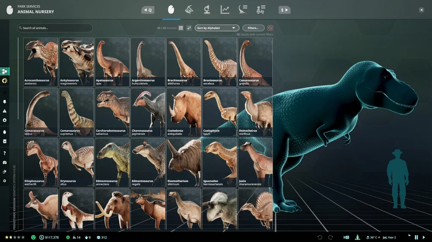The width and height of the screenshot is (432, 242).
Task: Choose the Camarasaurus lentus card
Action: pos(41,113)
